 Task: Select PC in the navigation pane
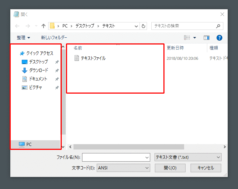click(x=29, y=144)
